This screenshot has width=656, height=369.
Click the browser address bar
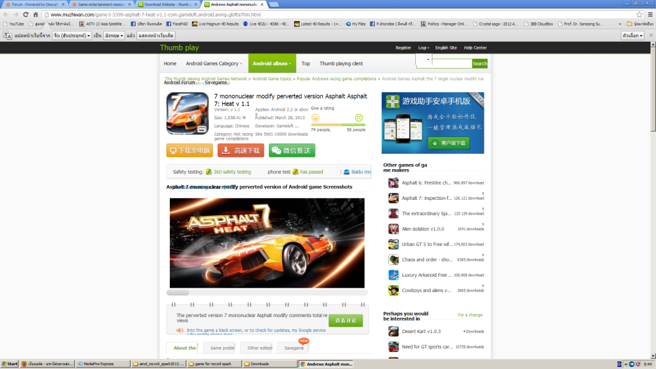(339, 15)
